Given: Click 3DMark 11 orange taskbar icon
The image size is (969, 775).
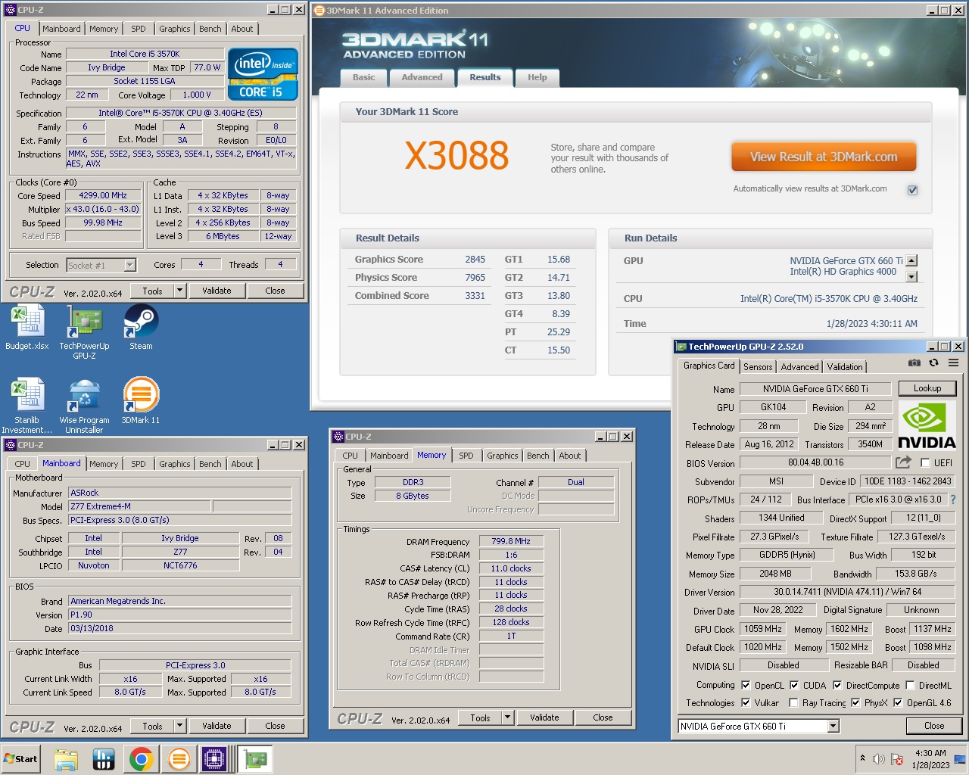Looking at the screenshot, I should click(x=179, y=759).
